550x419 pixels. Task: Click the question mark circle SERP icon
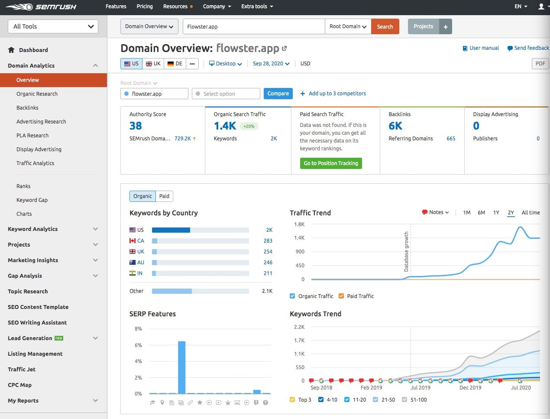click(265, 403)
